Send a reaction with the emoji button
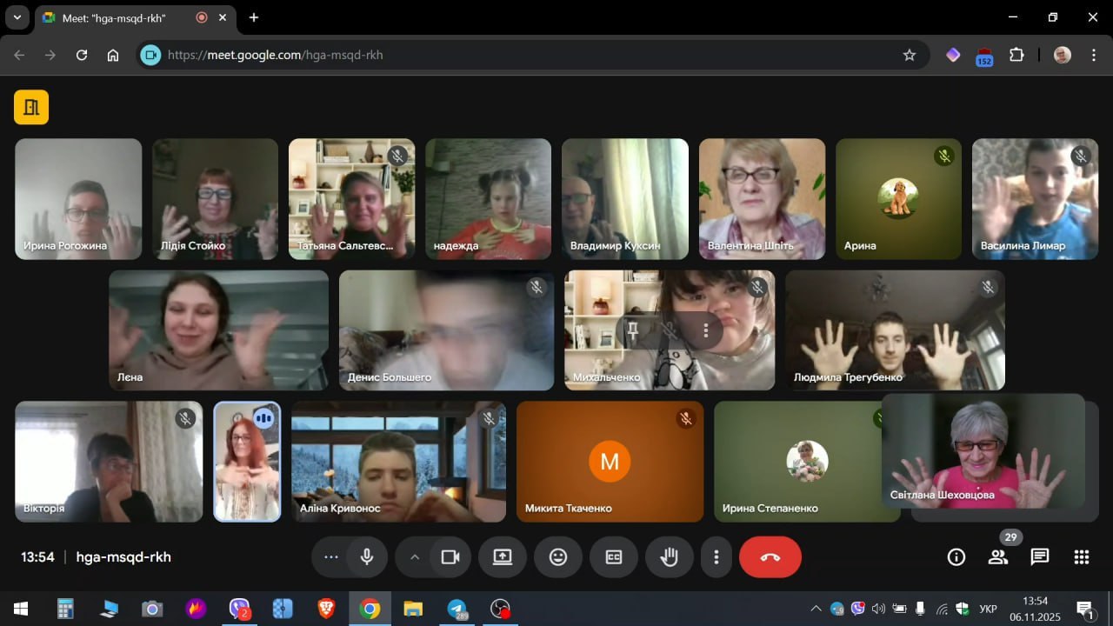This screenshot has width=1113, height=626. click(x=558, y=557)
